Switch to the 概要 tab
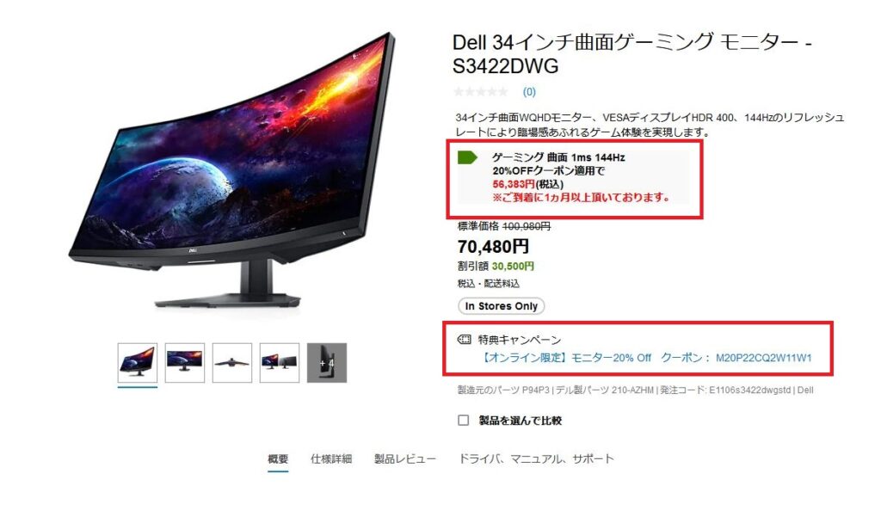This screenshot has width=881, height=510. 278,459
